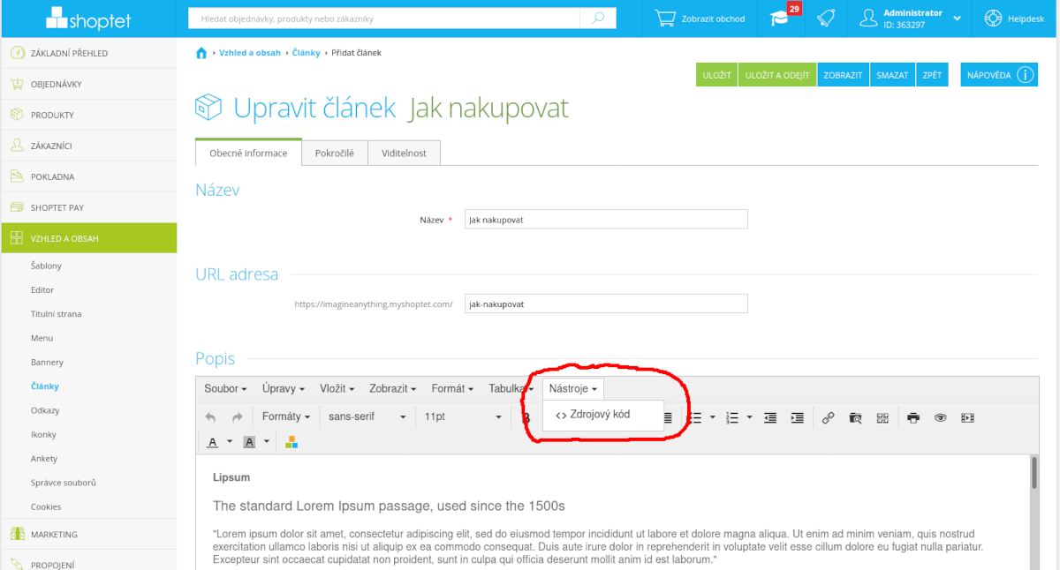Open the Soubor menu in the editor
This screenshot has height=570, width=1060.
pyautogui.click(x=225, y=389)
